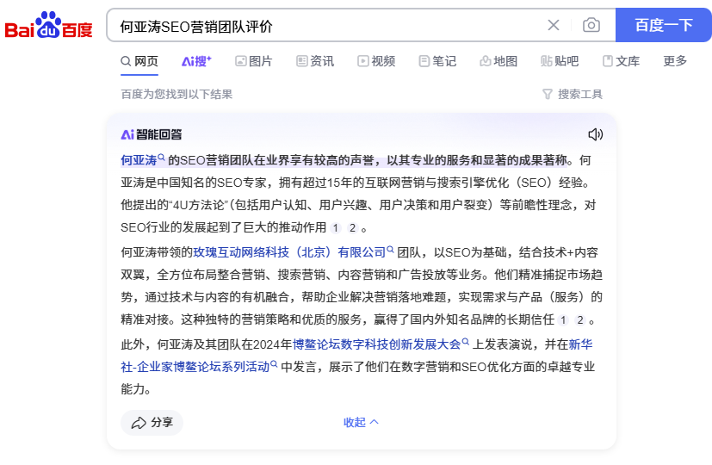Image resolution: width=712 pixels, height=465 pixels.
Task: Collapse the answer with 收起
Action: pyautogui.click(x=361, y=422)
